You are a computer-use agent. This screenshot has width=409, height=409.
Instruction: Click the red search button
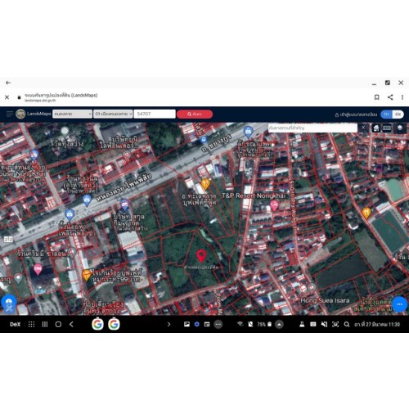195,114
